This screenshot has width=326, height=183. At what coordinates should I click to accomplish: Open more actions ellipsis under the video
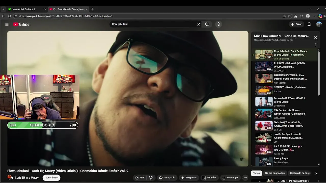coord(245,178)
